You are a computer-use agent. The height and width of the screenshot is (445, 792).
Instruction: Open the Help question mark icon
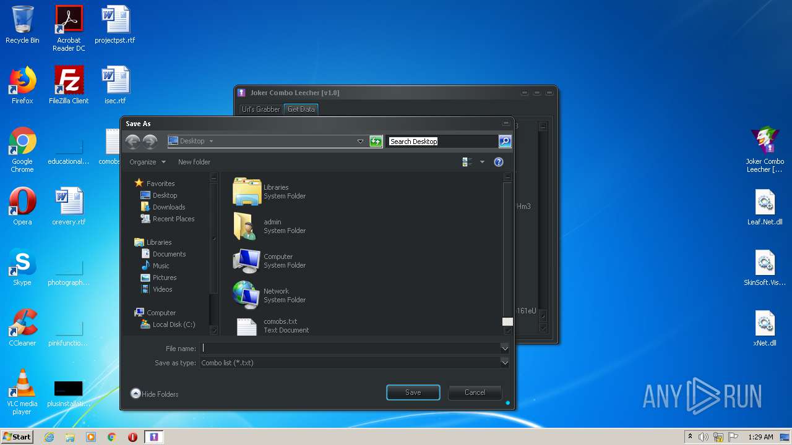point(499,162)
